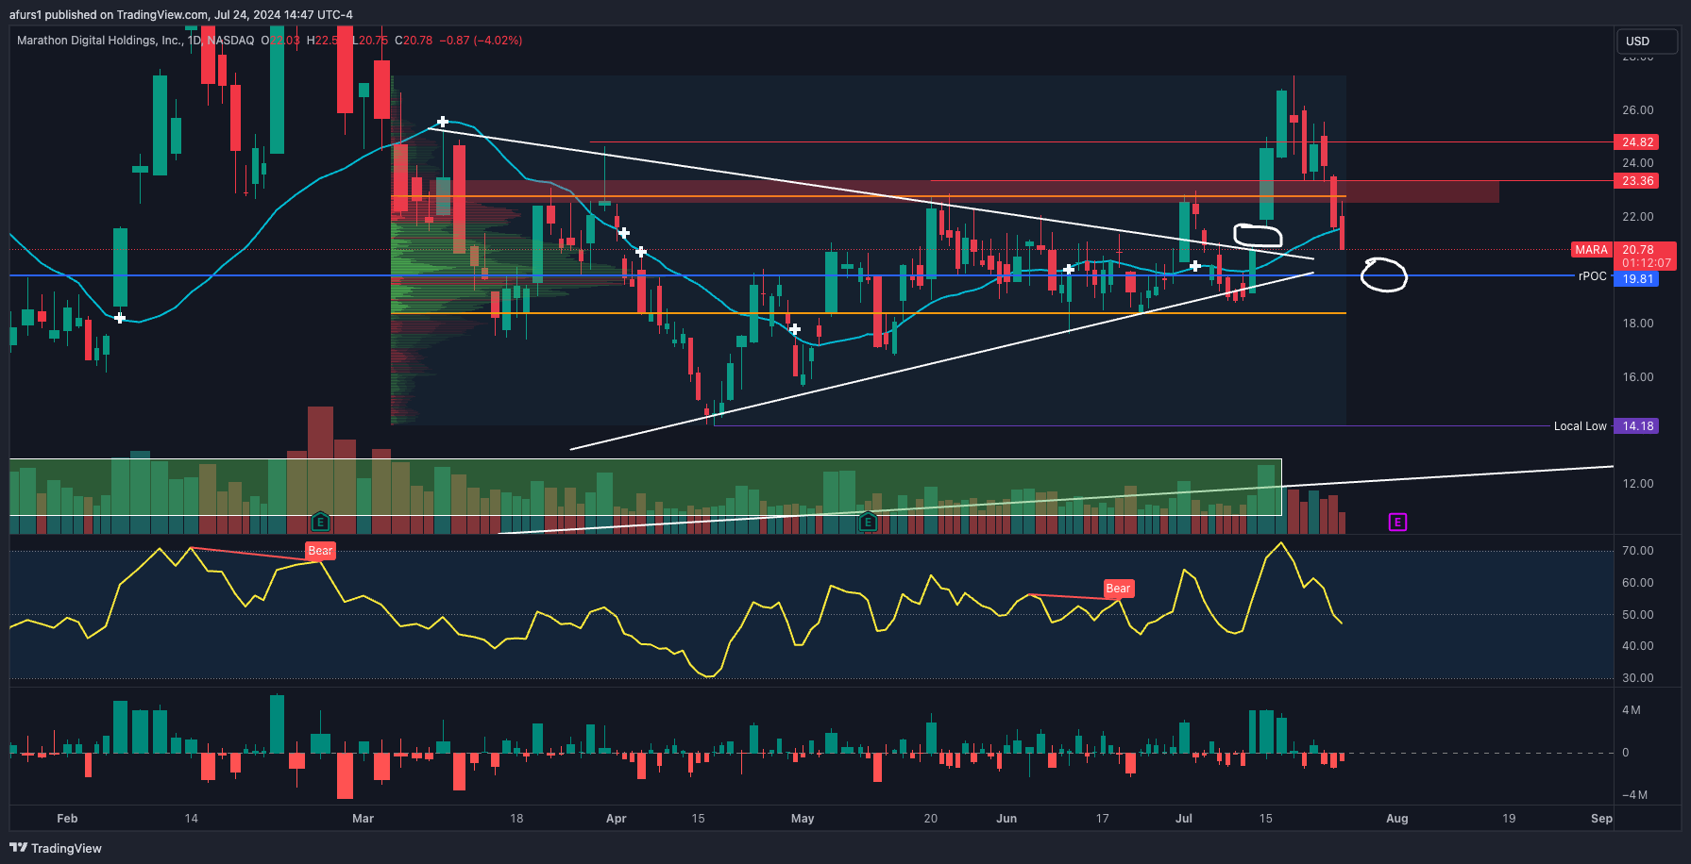
Task: Click the red 24.82 price label
Action: tap(1637, 142)
